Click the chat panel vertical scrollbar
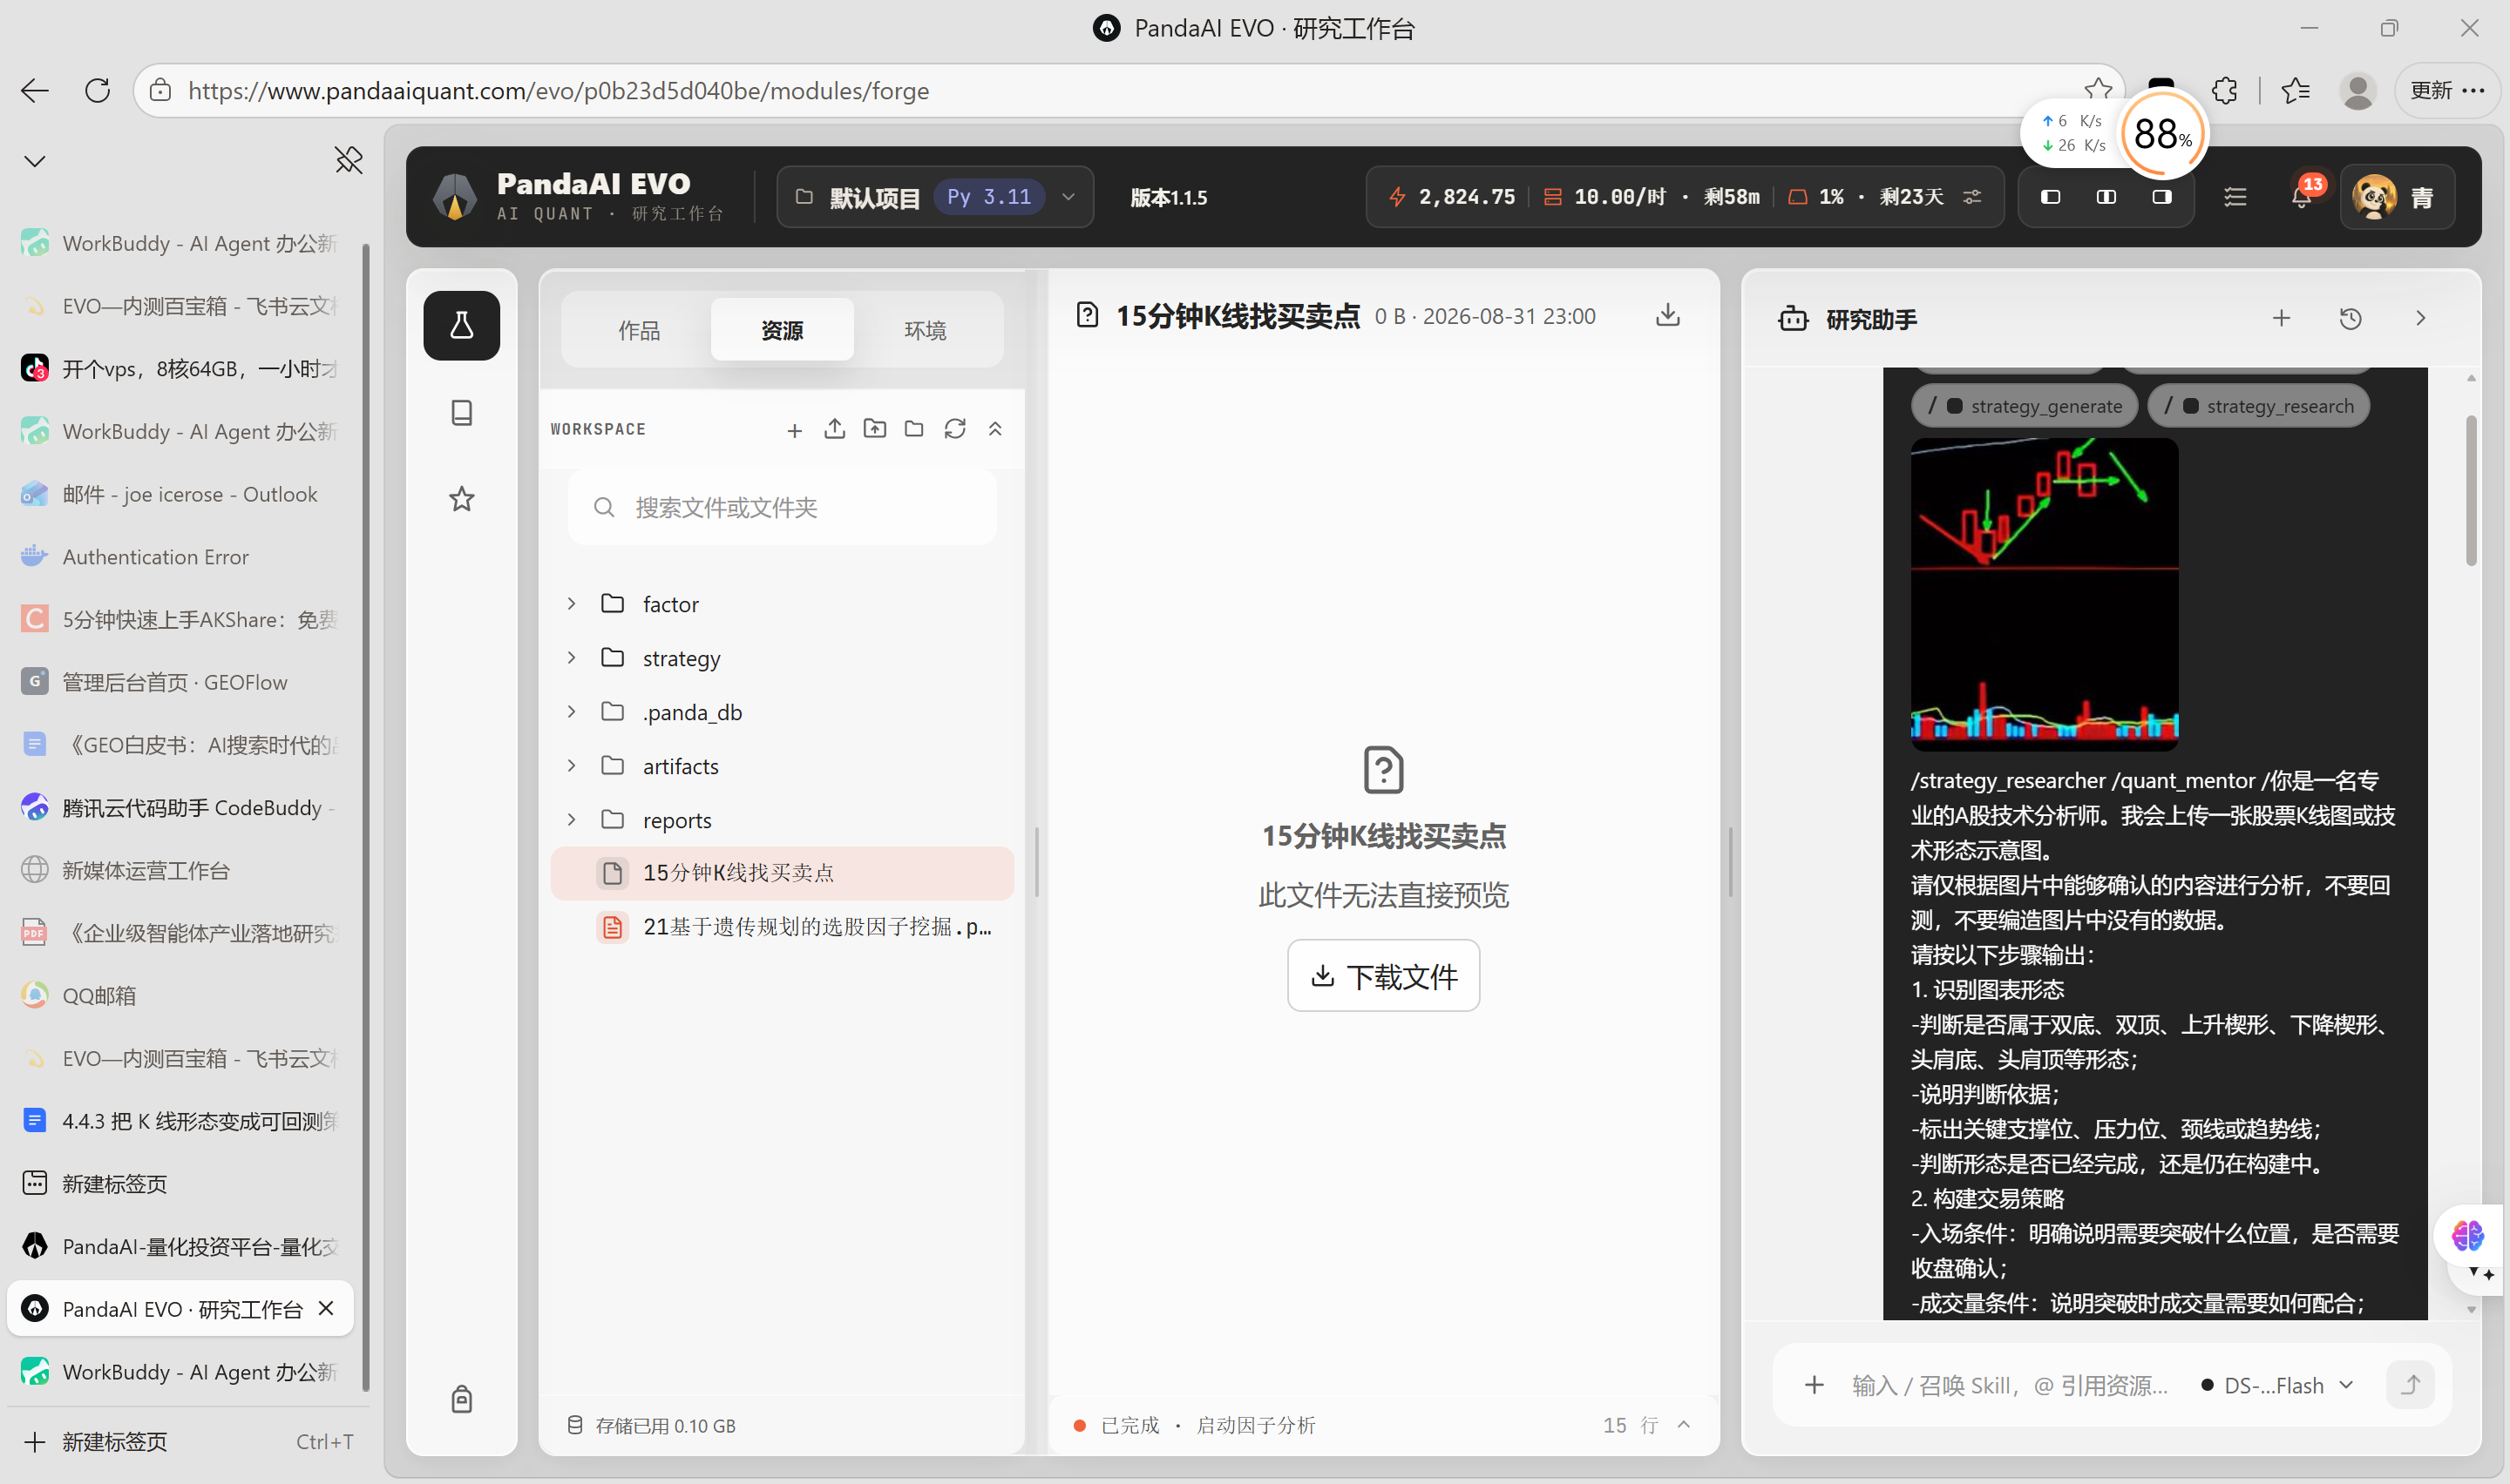This screenshot has width=2510, height=1484. [x=2471, y=490]
